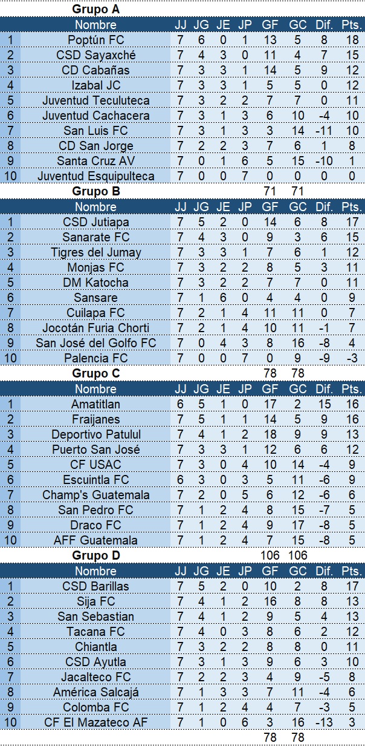Select CSD Jutiapa team cell
The width and height of the screenshot is (365, 746).
[95, 222]
